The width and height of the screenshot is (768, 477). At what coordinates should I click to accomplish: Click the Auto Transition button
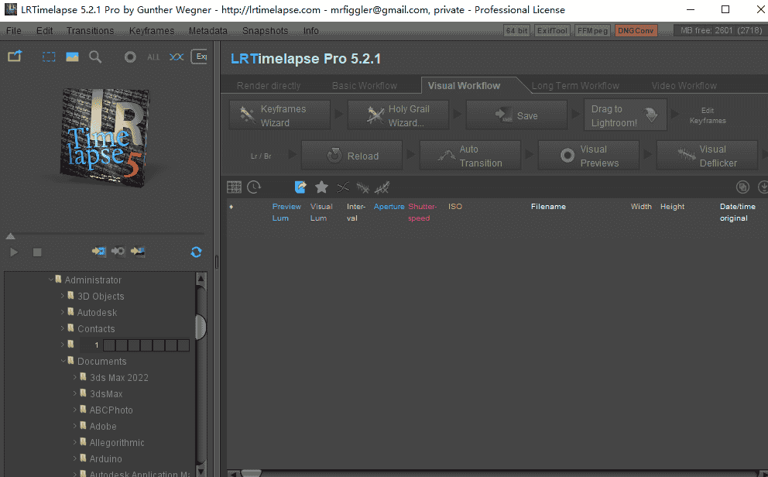(470, 156)
